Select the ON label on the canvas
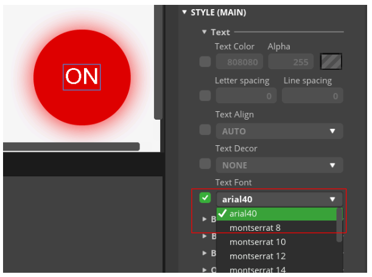The image size is (372, 277). click(82, 77)
